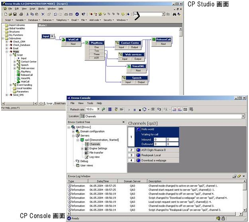This screenshot has width=249, height=222.
Task: Click the Paste icon in Studio toolbar
Action: click(x=37, y=14)
